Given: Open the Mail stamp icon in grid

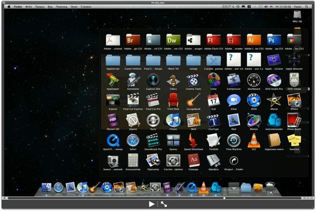Looking at the screenshot, I should click(x=234, y=120).
